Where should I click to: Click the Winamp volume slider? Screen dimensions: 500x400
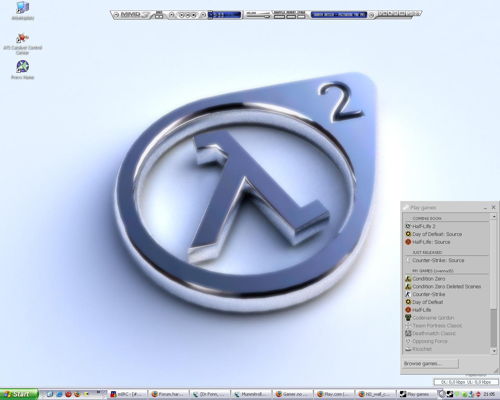[258, 16]
